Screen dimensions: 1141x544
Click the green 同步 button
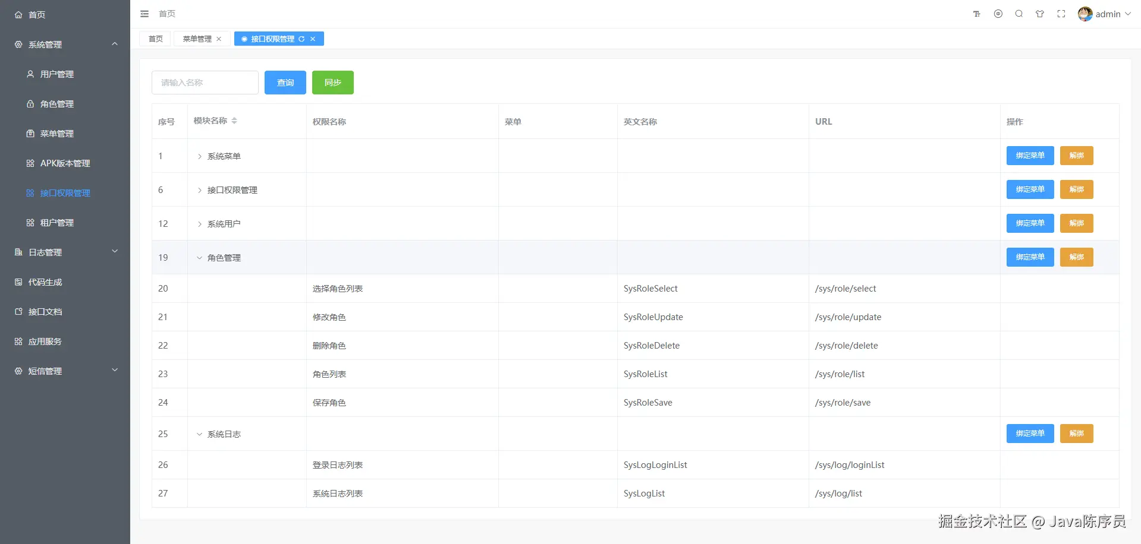point(333,83)
